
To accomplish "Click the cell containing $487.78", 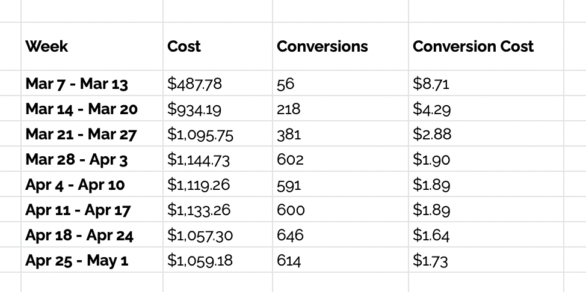I will 218,83.
